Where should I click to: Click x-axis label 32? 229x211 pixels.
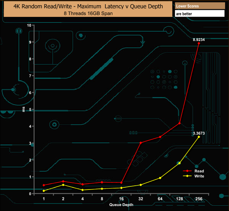141,199
